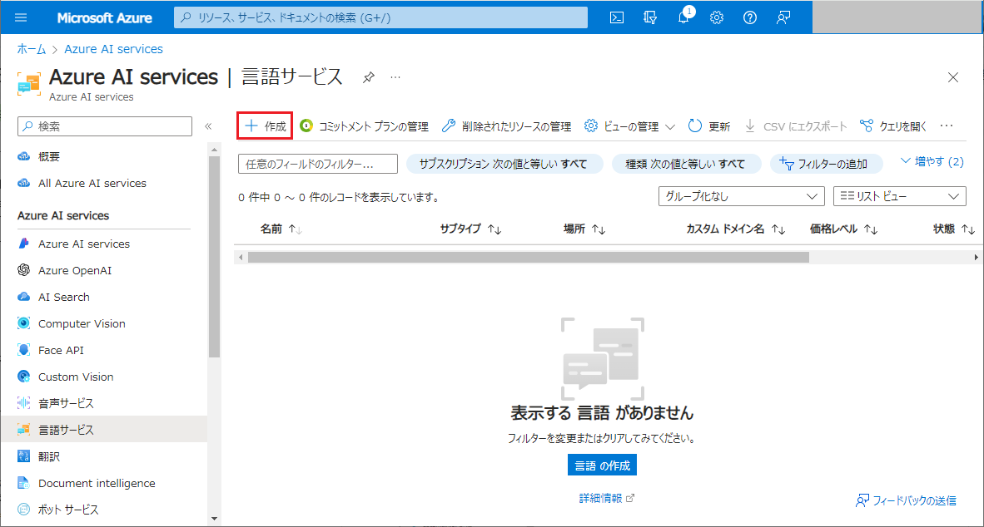Click the horizontal table scrollbar
This screenshot has height=527, width=984.
(529, 257)
